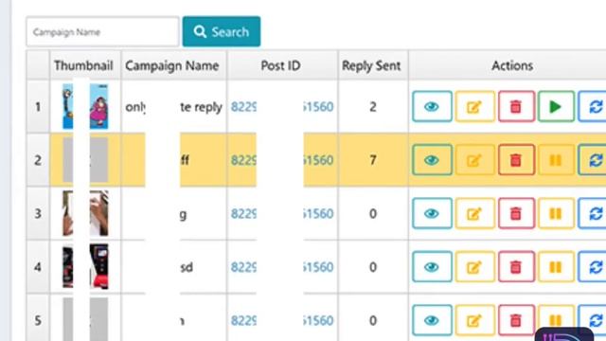Pause campaign in row 3
Screen dimensions: 606x341
tap(556, 213)
